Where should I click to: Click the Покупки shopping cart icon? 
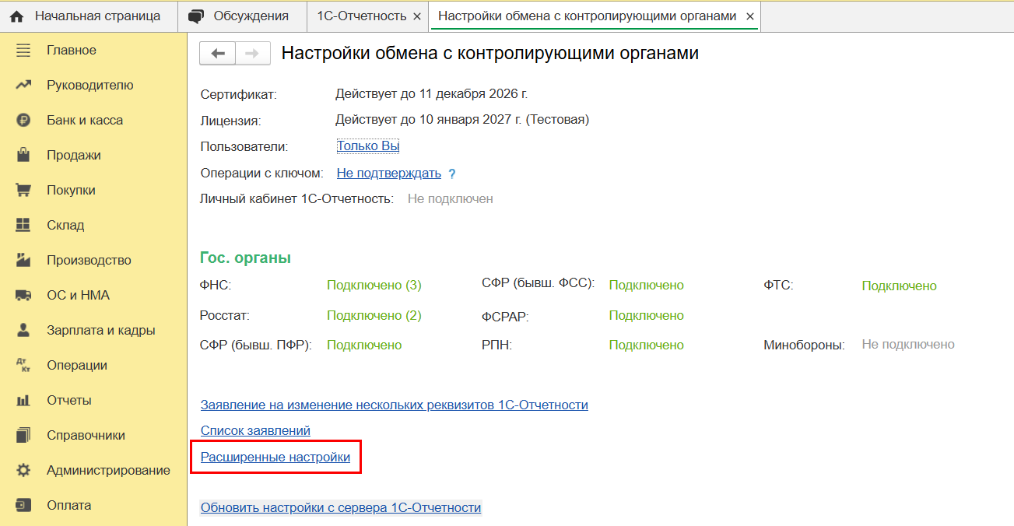point(23,190)
